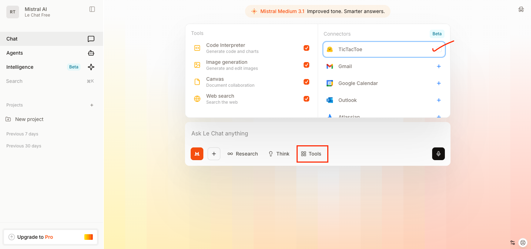Uncheck the Code Interpreter checkbox
The image size is (531, 249).
pos(306,48)
